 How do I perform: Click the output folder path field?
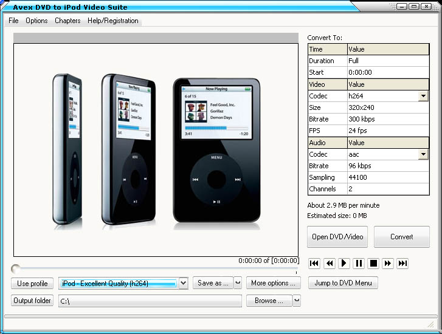150,301
